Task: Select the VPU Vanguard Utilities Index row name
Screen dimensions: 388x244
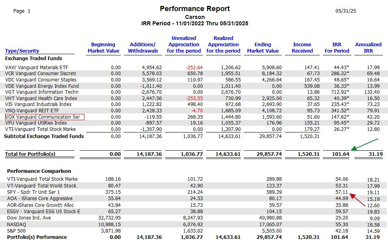Action: (x=36, y=123)
